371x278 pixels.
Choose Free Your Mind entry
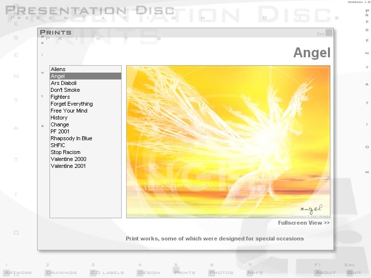(x=86, y=111)
